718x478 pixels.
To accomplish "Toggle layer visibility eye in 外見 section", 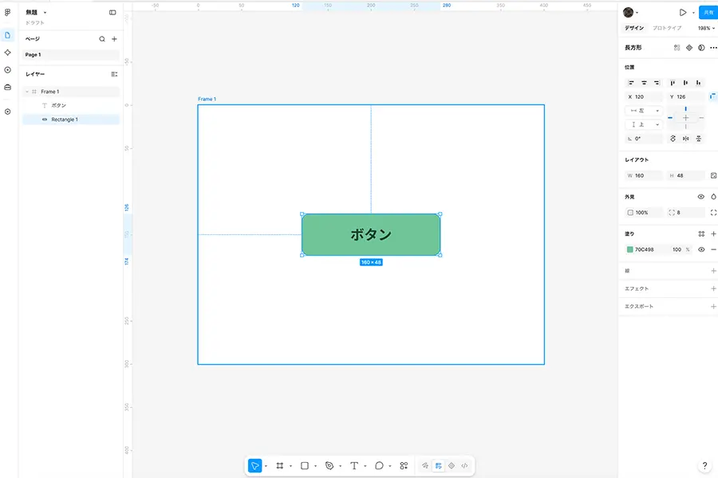I will [x=700, y=197].
